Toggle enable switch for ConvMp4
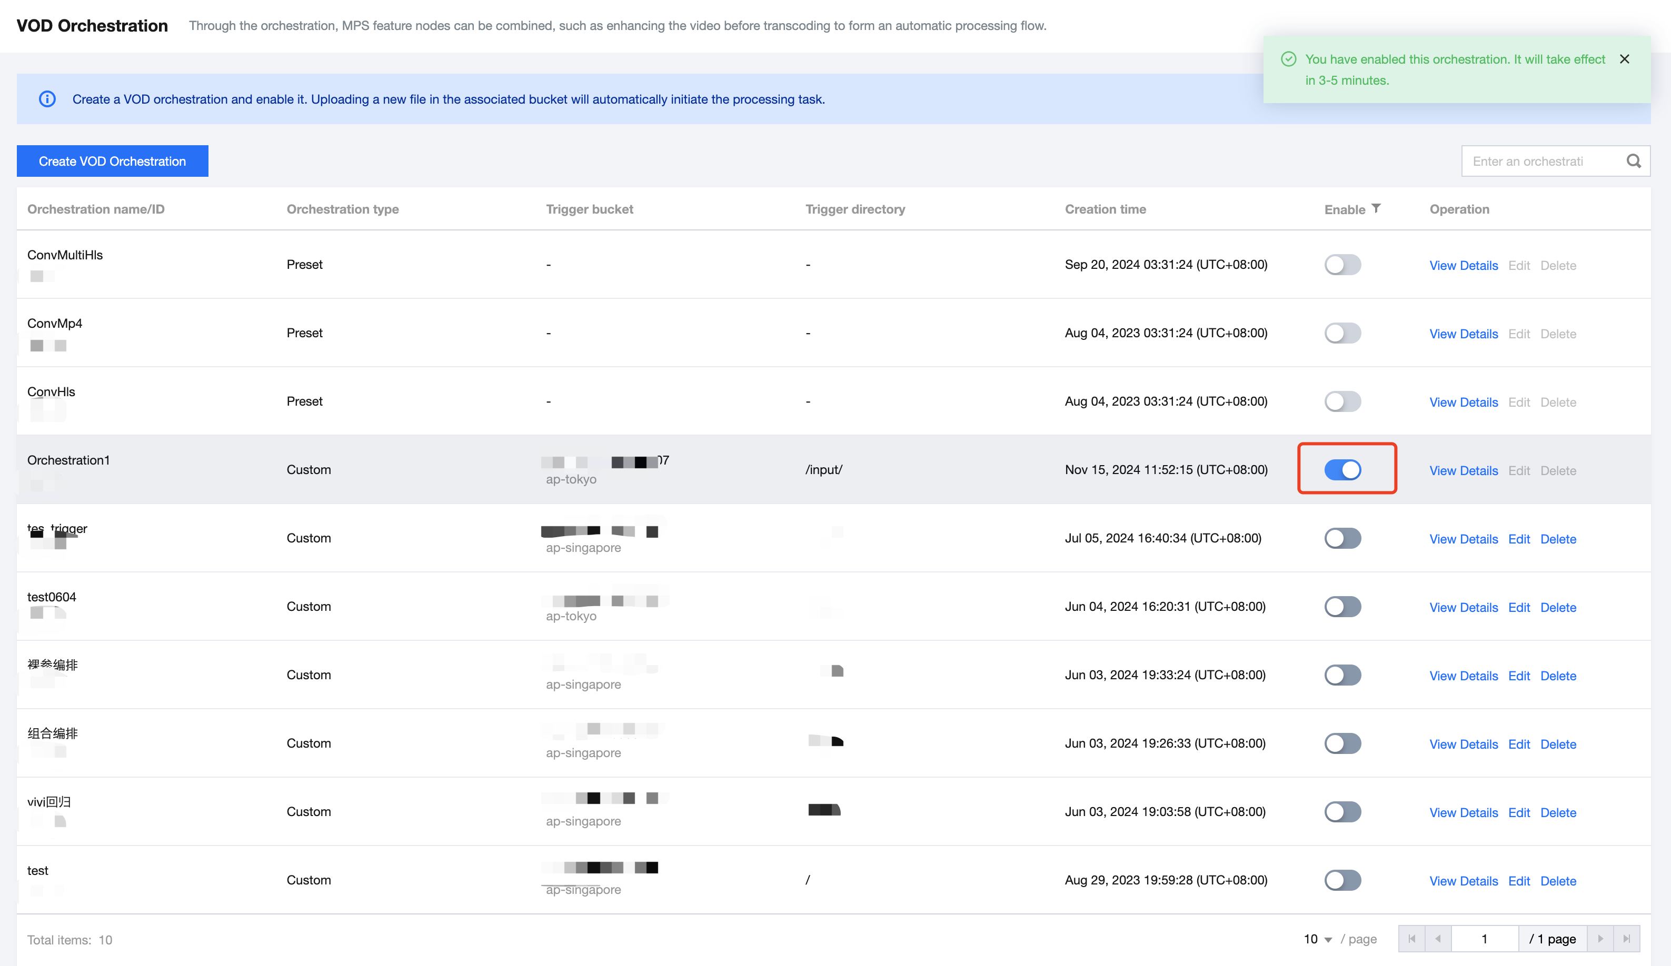Image resolution: width=1671 pixels, height=966 pixels. pyautogui.click(x=1342, y=333)
